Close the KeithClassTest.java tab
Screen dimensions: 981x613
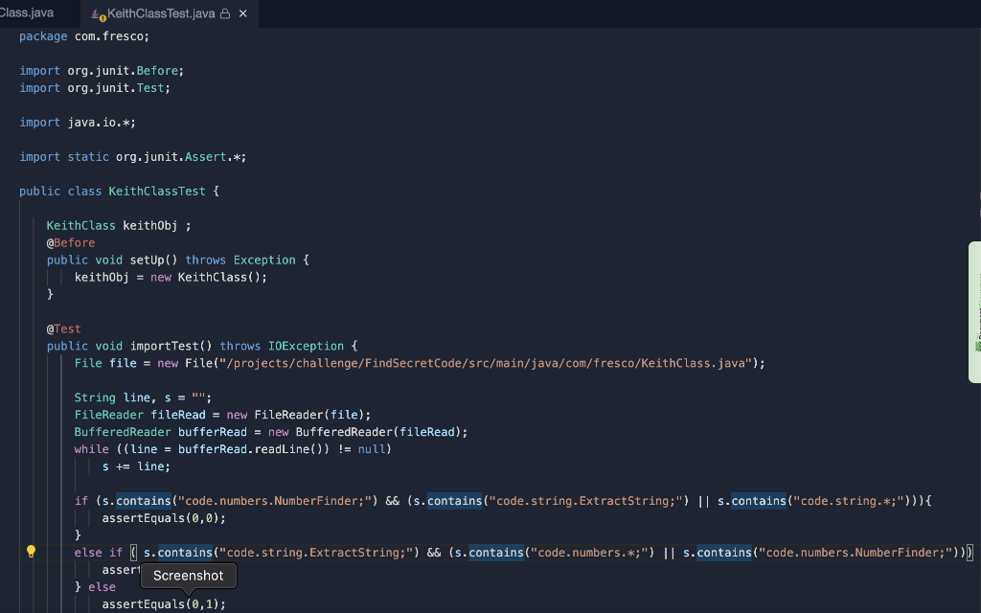pos(243,13)
